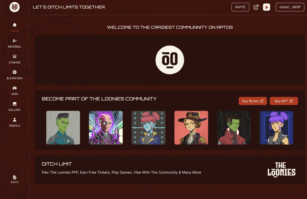
Task: Open the Docs document icon
Action: [15, 177]
